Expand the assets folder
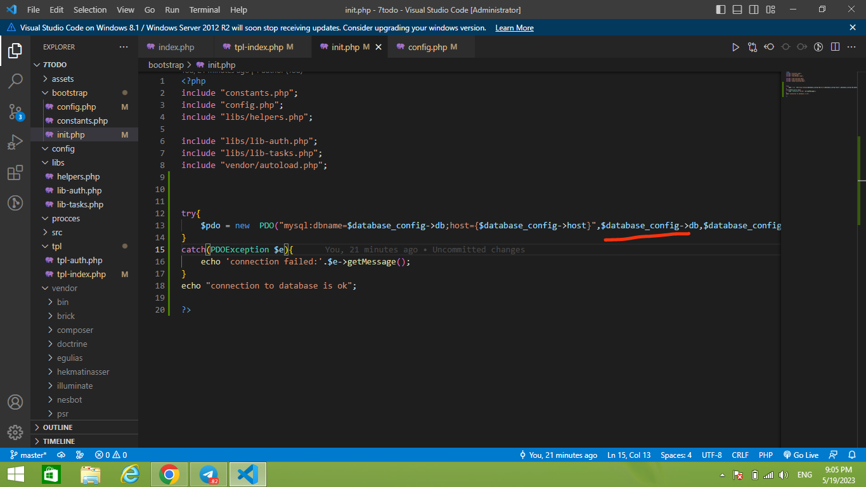 84,79
